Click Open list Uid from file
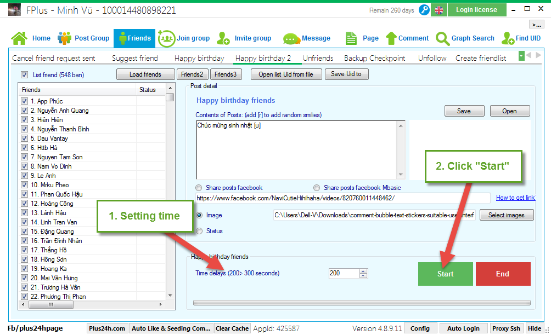This screenshot has height=335, width=551. click(x=286, y=74)
